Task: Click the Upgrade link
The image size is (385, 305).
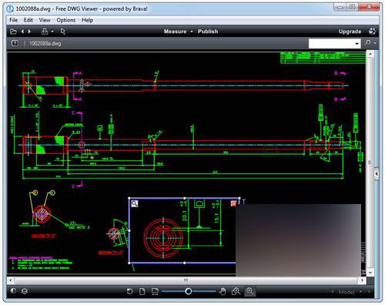Action: click(350, 32)
